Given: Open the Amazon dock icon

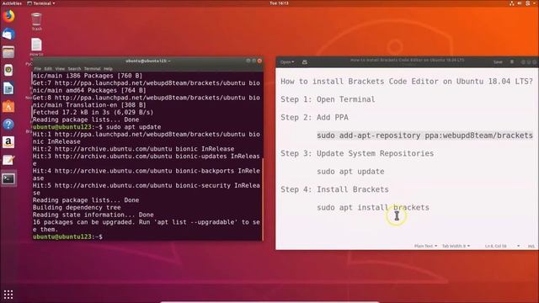Looking at the screenshot, I should [x=8, y=142].
